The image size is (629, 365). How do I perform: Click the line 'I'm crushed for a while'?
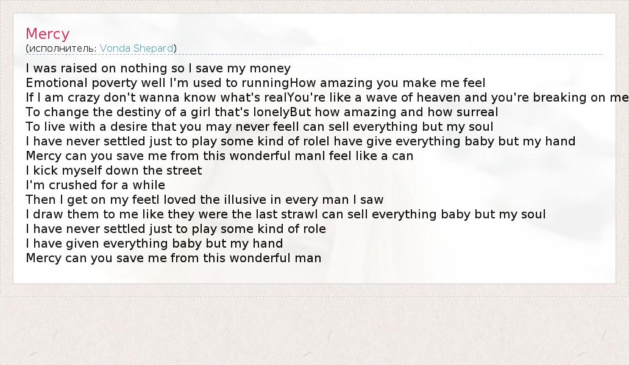click(x=96, y=185)
